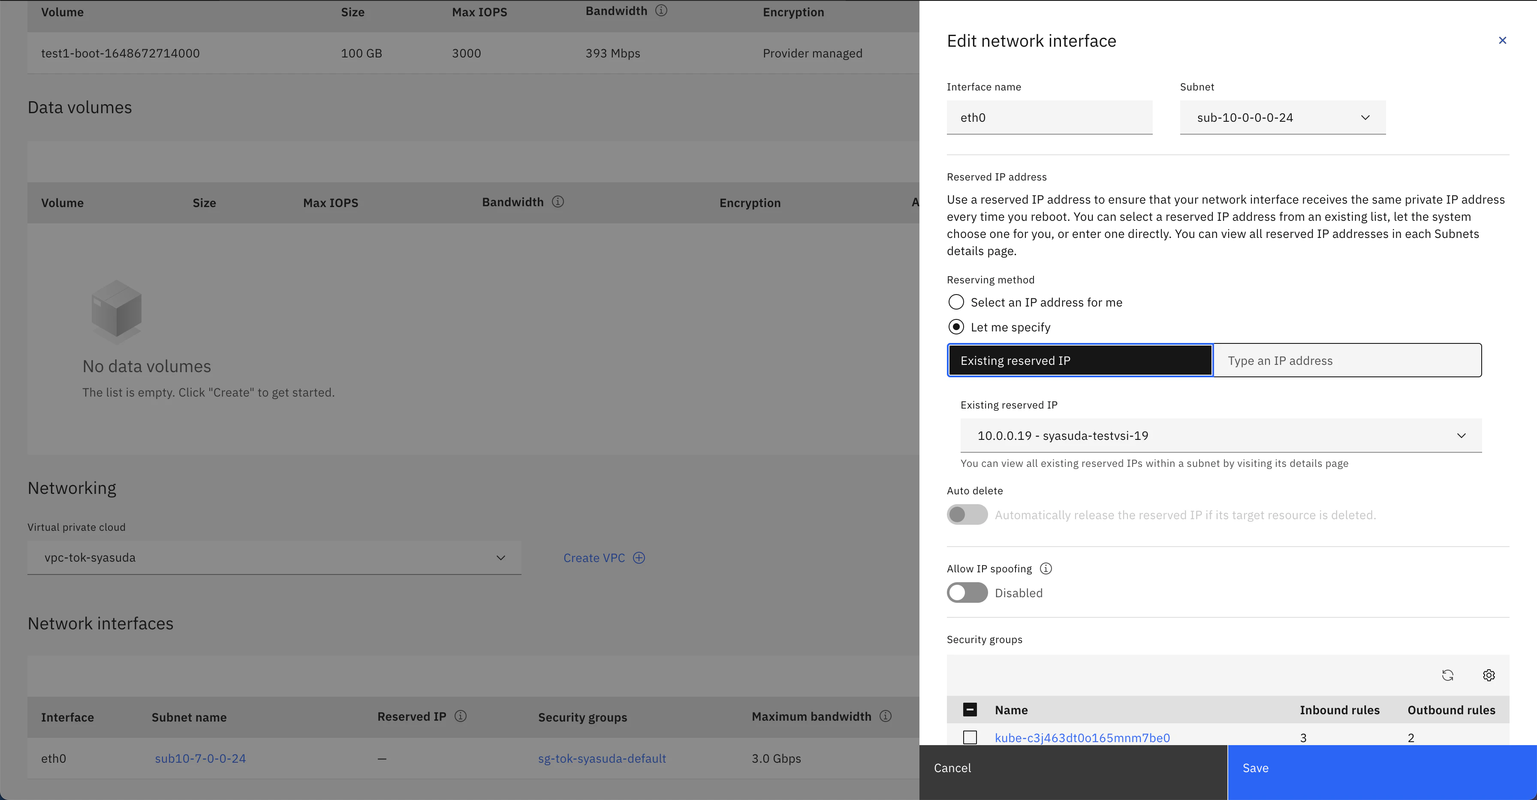Click the Allow IP spoofing info icon

(1046, 568)
